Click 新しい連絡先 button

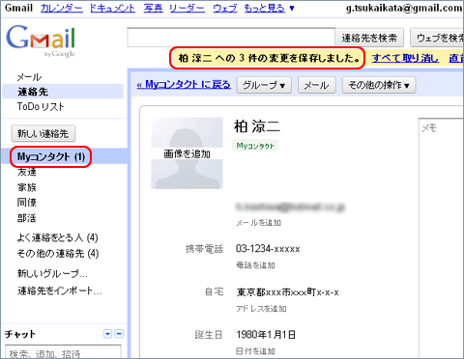(43, 133)
